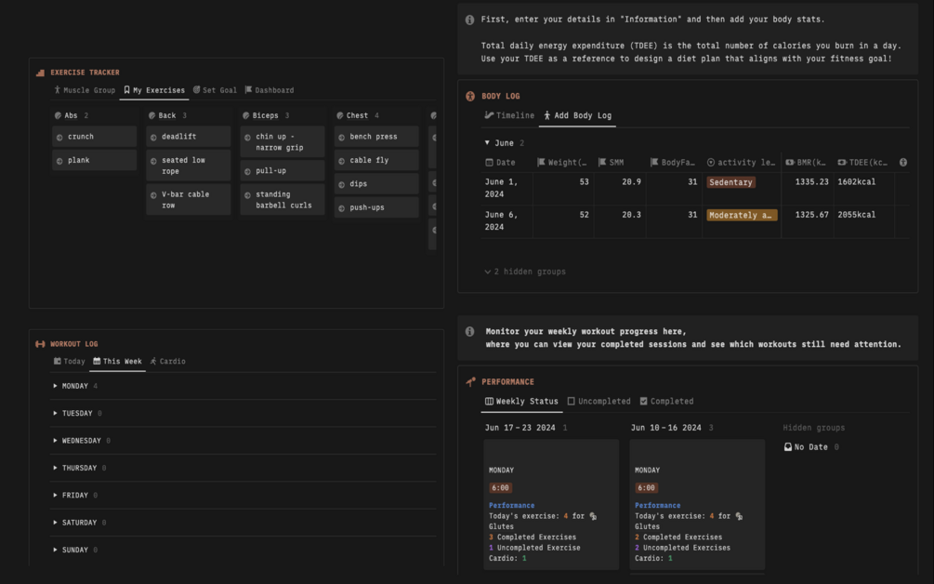Click the last column icon after TDEE

point(902,163)
